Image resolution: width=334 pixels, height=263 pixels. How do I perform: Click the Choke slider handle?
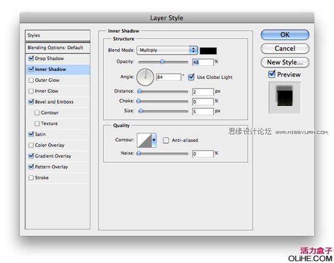click(x=138, y=101)
